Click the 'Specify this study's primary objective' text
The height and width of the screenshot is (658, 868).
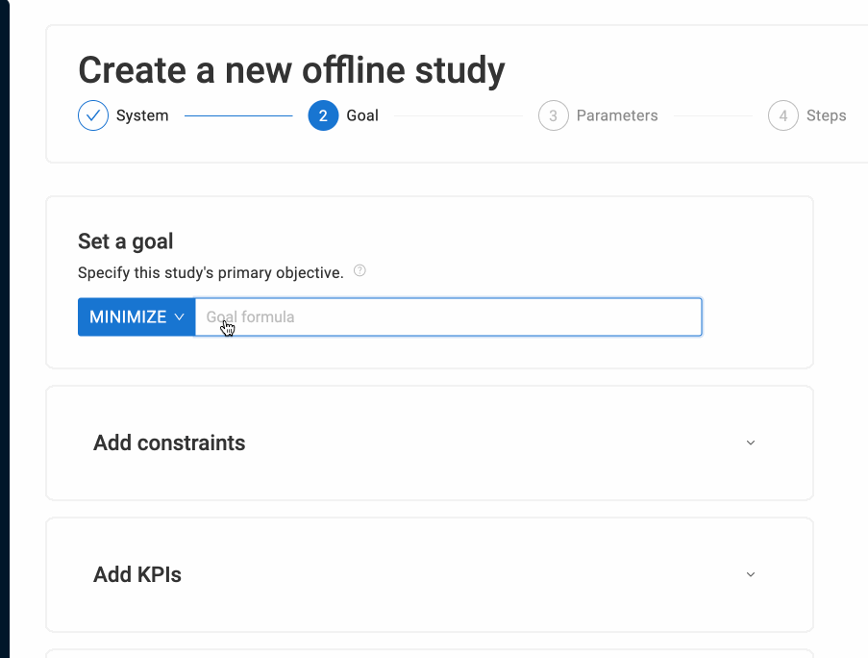click(211, 272)
